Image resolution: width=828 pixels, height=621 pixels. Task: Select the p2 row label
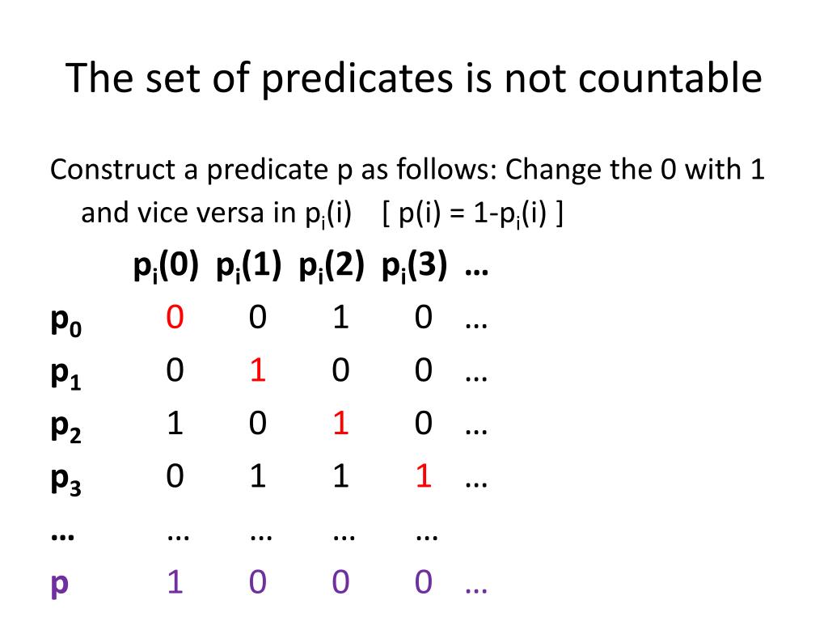click(66, 427)
